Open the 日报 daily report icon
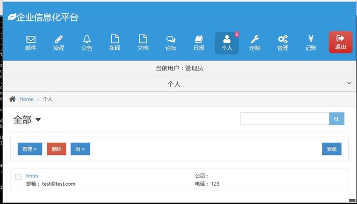The width and height of the screenshot is (357, 204). 199,43
